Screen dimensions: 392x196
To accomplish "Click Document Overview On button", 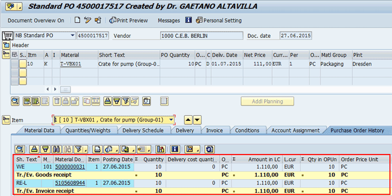I will tap(36, 20).
